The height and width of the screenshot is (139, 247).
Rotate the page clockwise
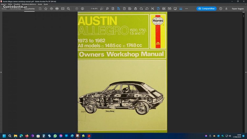coord(141,9)
